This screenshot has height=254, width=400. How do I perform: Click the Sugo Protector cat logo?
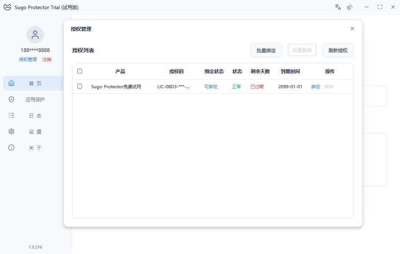[7, 7]
